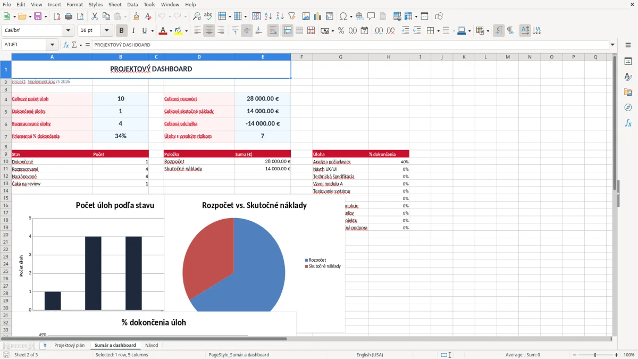Open Font Color dropdown arrow
The width and height of the screenshot is (638, 359).
pos(170,31)
